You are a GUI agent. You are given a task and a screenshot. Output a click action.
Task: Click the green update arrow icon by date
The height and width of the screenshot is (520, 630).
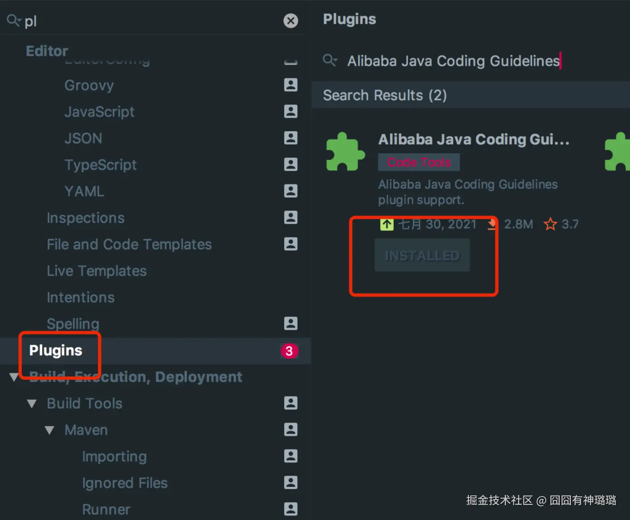coord(387,224)
